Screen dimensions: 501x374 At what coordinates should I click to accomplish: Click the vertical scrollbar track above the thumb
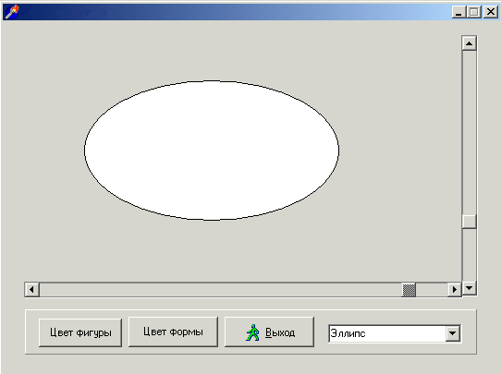tap(469, 132)
